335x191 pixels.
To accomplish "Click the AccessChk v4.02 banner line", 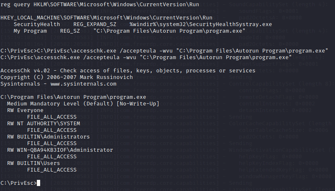I will tap(128, 71).
